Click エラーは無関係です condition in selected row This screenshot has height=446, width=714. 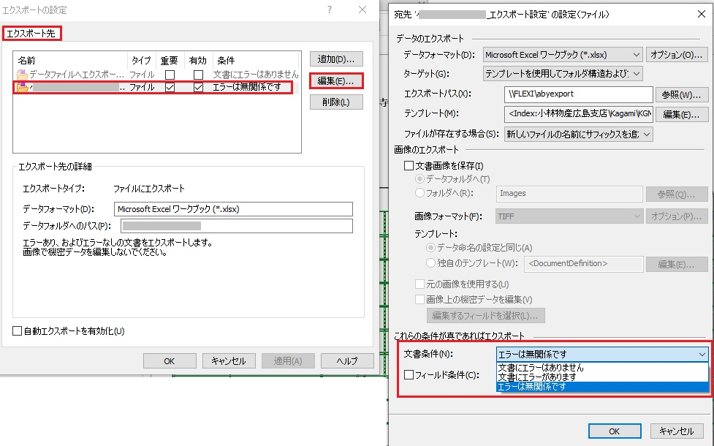click(x=247, y=86)
